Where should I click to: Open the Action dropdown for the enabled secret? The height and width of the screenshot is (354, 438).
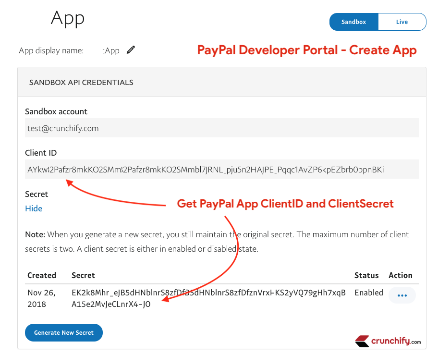tap(402, 295)
